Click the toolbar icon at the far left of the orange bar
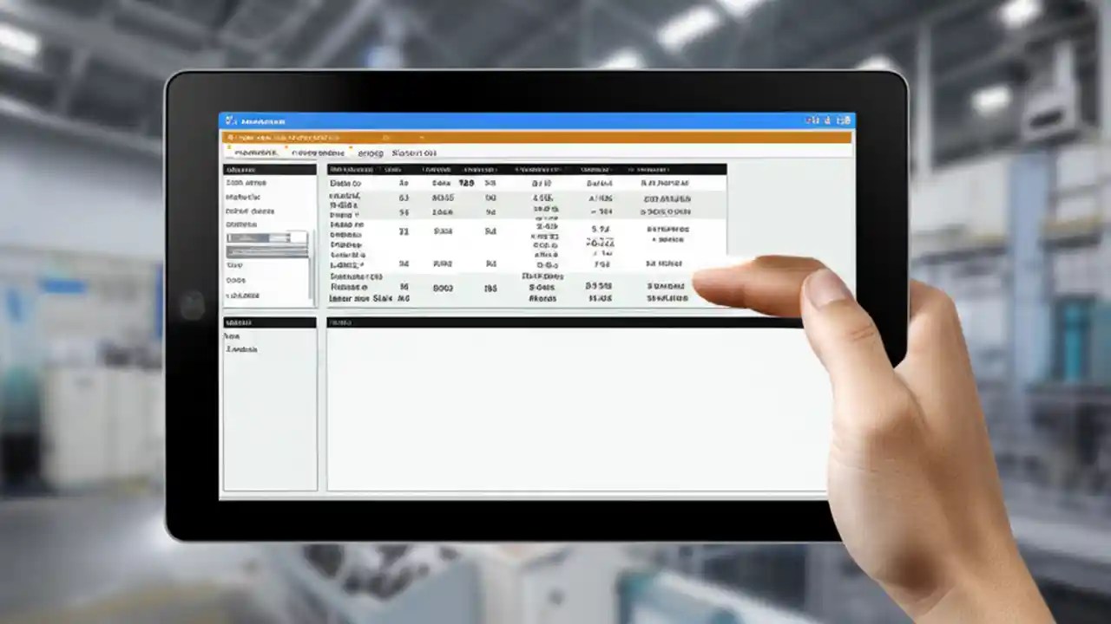This screenshot has width=1111, height=624. [x=229, y=137]
